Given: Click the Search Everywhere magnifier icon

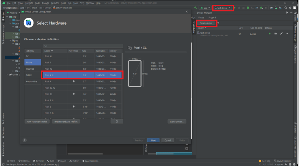Looking at the screenshot, I should 286,8.
